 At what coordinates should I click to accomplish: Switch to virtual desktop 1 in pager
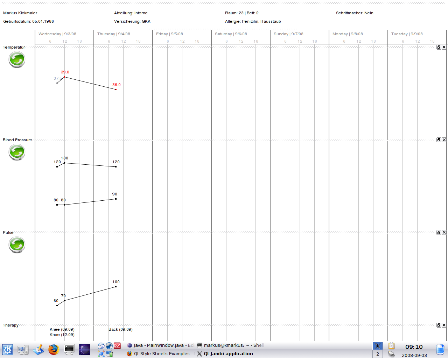tap(377, 346)
